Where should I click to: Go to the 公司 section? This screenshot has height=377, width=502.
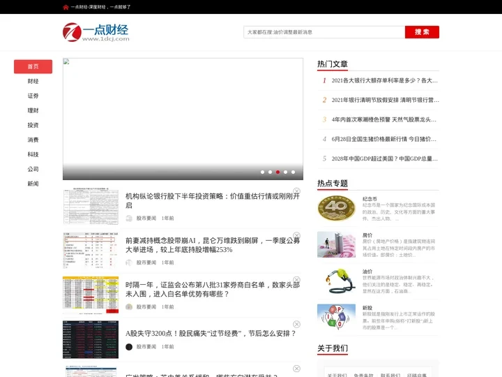pyautogui.click(x=33, y=169)
